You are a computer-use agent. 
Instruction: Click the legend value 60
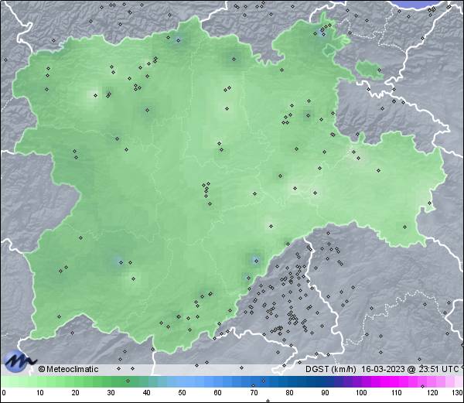pos(218,393)
